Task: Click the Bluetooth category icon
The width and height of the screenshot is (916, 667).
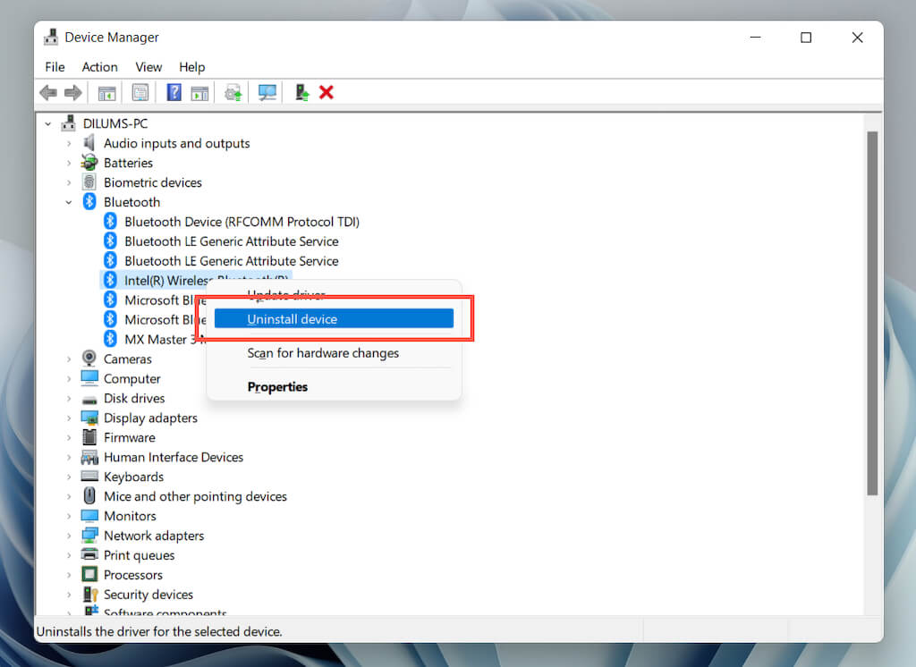Action: (89, 201)
